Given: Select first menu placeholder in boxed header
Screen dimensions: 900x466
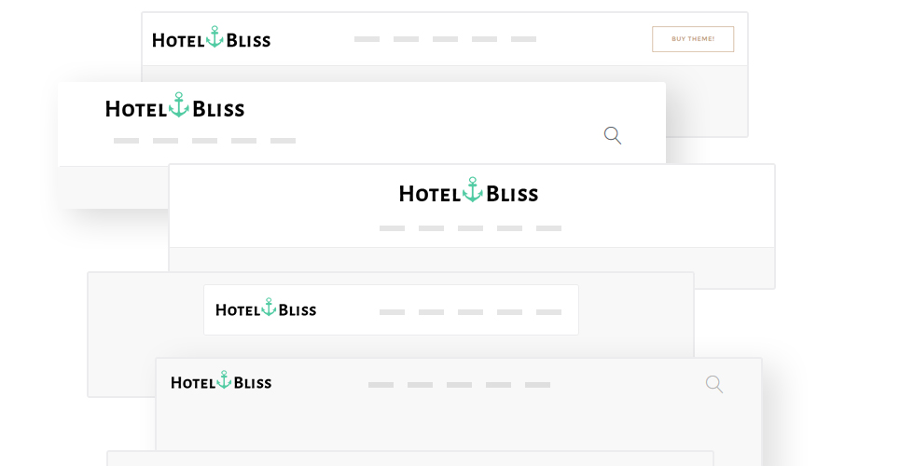Looking at the screenshot, I should pyautogui.click(x=392, y=312).
